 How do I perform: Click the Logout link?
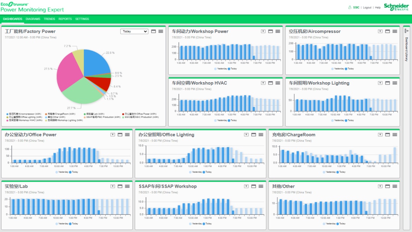pos(367,7)
